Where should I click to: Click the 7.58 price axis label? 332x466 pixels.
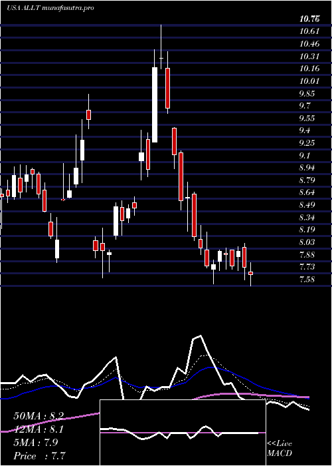click(x=307, y=279)
